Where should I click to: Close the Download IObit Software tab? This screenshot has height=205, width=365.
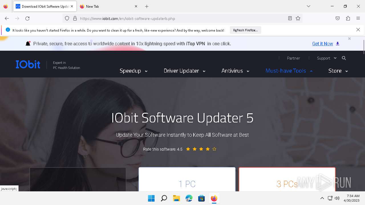click(x=72, y=6)
